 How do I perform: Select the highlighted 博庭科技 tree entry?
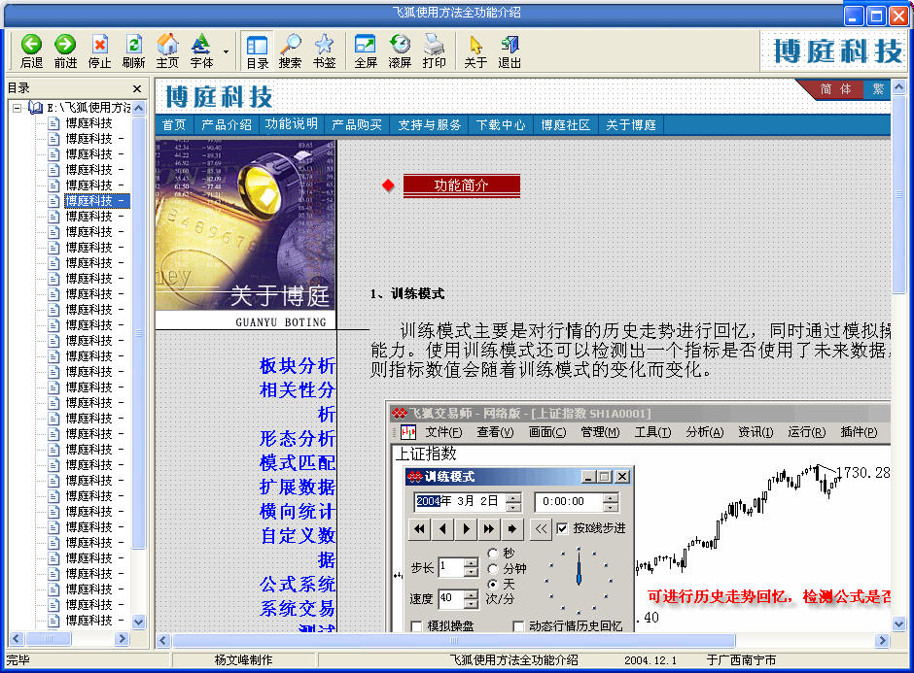(96, 201)
